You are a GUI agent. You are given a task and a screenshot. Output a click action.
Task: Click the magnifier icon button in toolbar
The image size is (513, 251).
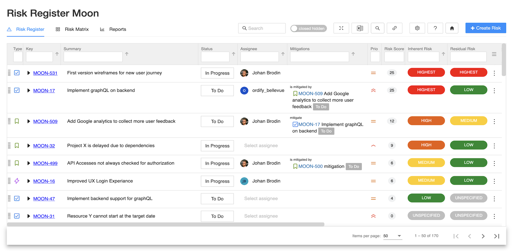point(377,28)
